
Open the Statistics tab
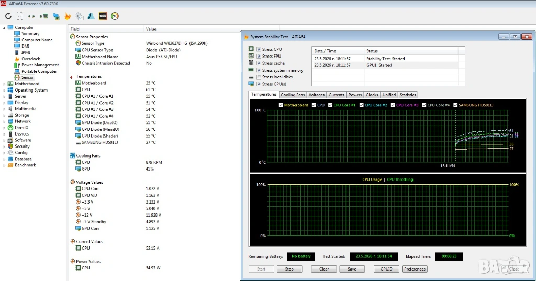pos(408,95)
